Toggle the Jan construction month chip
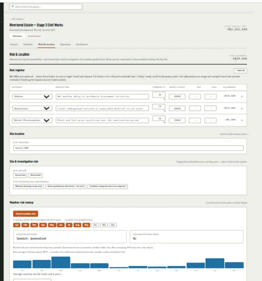Viewport: 262px width, 281px height. coord(17,225)
